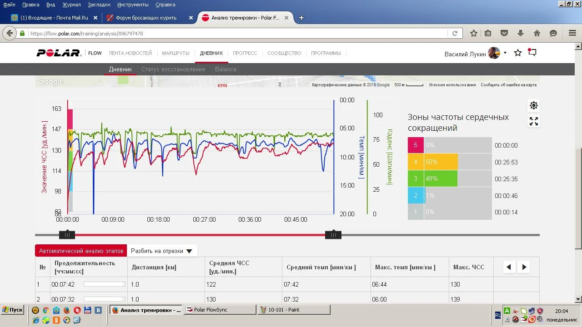Viewport: 582px width, 327px height.
Task: Reload the page with refresh icon
Action: [455, 33]
